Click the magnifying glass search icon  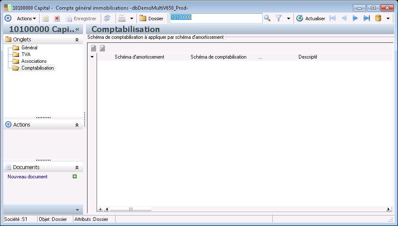coord(267,18)
